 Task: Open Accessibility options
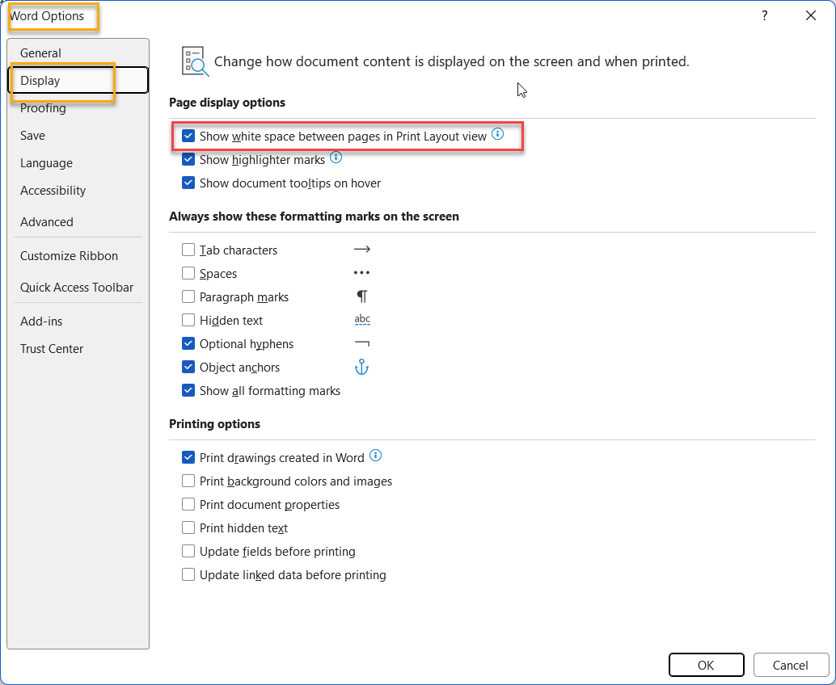pyautogui.click(x=78, y=190)
